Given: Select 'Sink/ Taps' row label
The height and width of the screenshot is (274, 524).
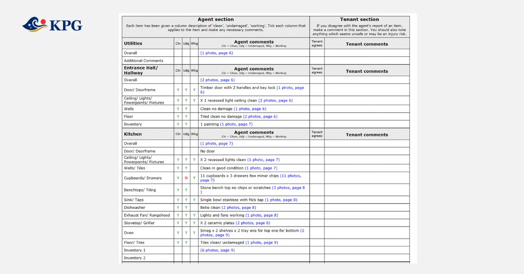Looking at the screenshot, I should [134, 200].
